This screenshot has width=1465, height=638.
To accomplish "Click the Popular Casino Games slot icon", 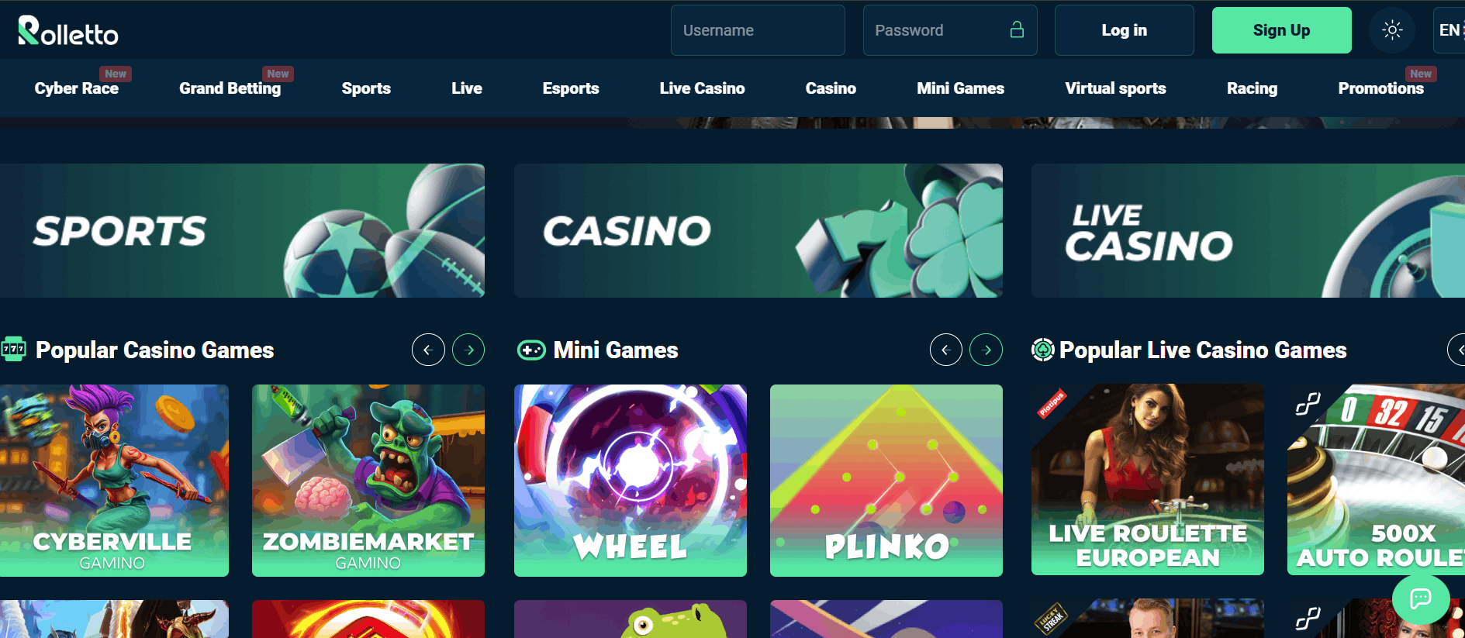I will tap(13, 349).
